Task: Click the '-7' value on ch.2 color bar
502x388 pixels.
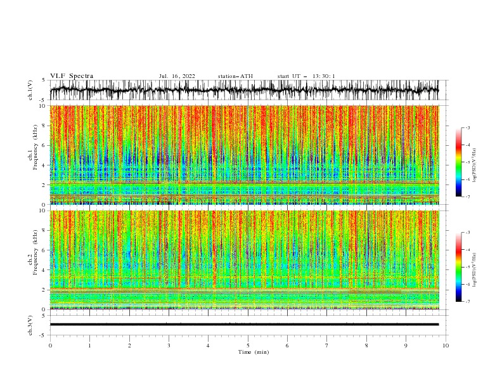Action: tap(468, 302)
